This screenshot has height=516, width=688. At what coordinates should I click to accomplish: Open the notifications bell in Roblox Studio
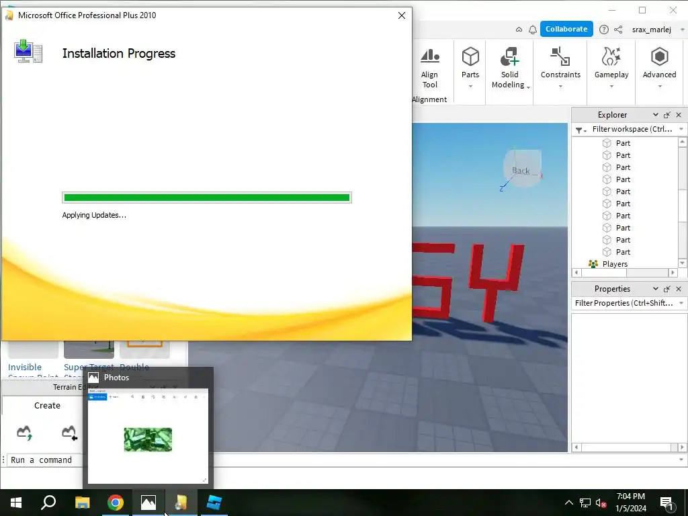click(533, 30)
